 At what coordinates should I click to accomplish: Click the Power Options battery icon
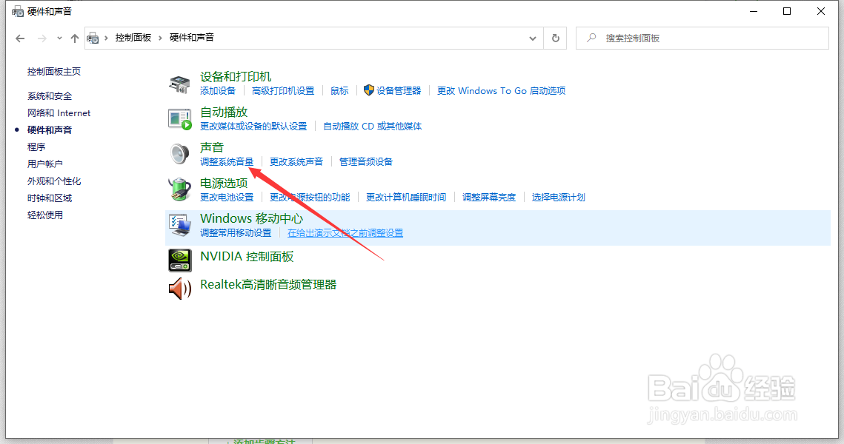coord(180,189)
